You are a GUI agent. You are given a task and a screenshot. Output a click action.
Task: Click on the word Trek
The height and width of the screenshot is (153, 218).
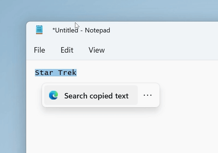click(67, 73)
